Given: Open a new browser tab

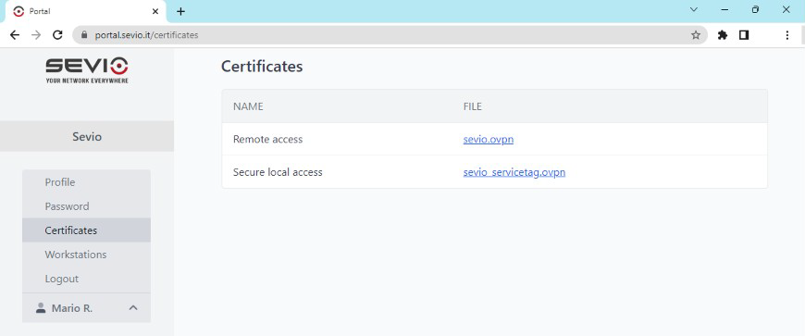Looking at the screenshot, I should tap(180, 11).
